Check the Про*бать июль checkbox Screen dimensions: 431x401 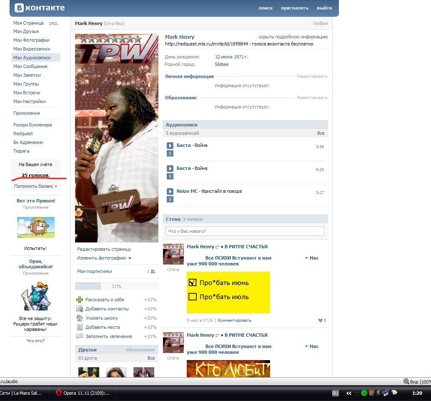click(193, 297)
